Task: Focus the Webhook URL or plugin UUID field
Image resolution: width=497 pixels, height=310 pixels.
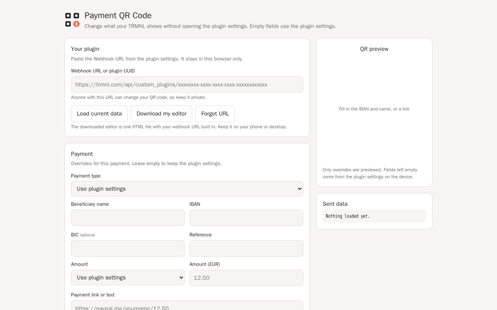Action: [x=187, y=84]
